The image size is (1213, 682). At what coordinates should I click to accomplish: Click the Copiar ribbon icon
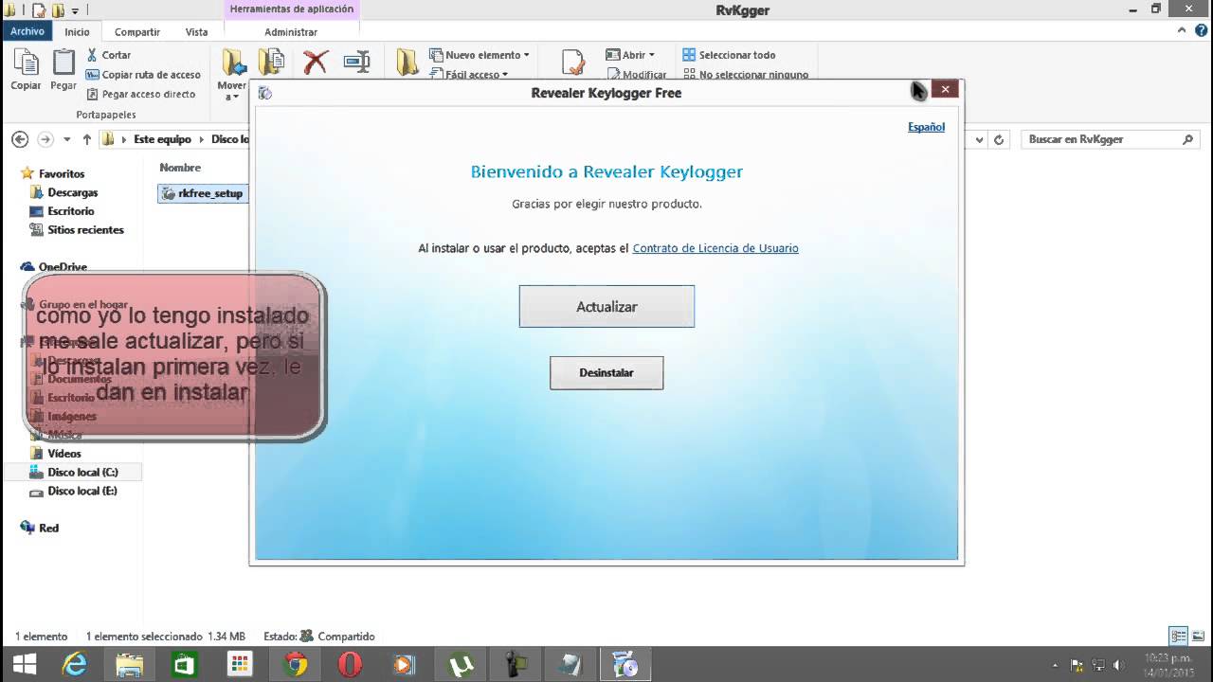point(26,70)
